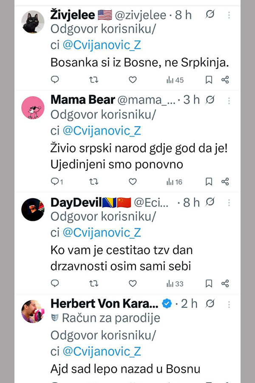Bookmark Živjelee's tweet
The height and width of the screenshot is (383, 255).
(209, 80)
